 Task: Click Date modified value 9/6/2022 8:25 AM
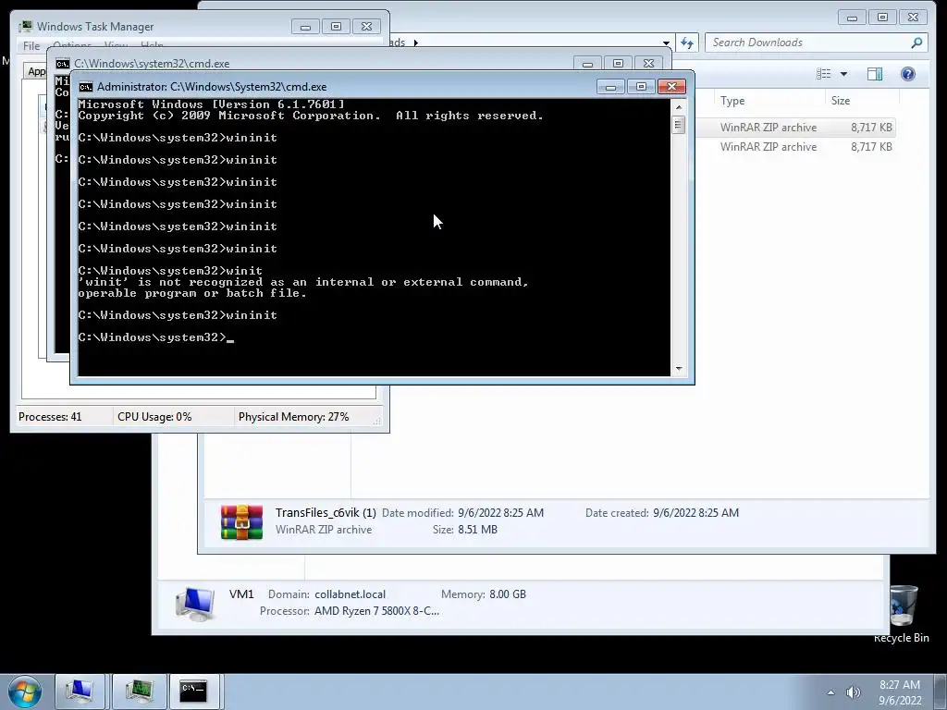(x=500, y=512)
